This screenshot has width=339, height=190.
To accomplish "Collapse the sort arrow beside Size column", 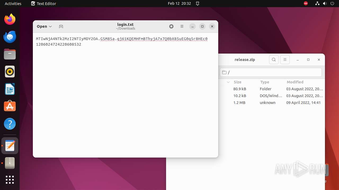I will [228, 82].
